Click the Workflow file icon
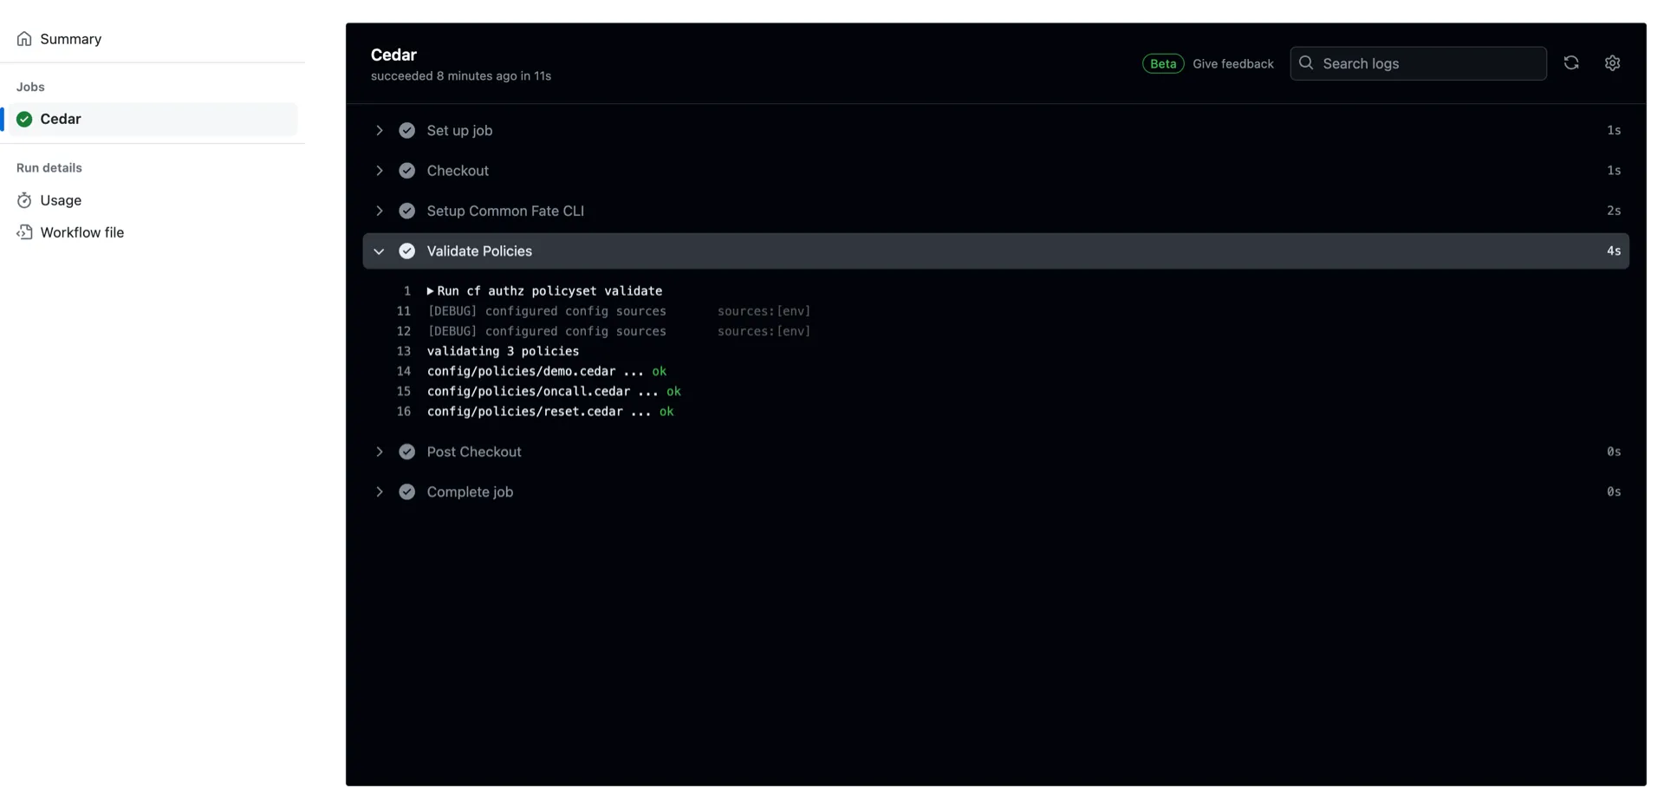The width and height of the screenshot is (1664, 807). click(x=24, y=232)
